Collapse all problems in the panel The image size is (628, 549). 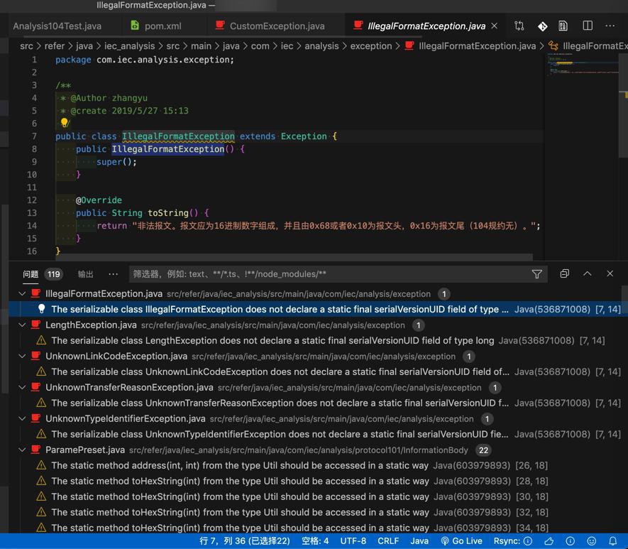[564, 274]
